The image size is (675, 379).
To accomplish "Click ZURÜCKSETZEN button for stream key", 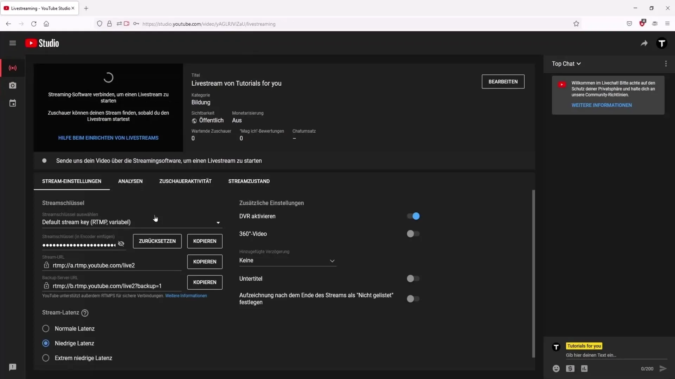I will (x=157, y=241).
